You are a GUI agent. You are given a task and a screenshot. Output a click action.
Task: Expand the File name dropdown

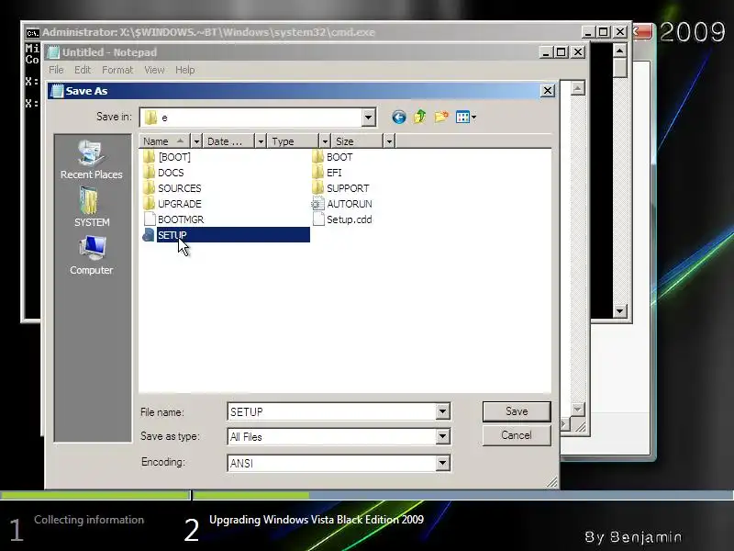(442, 411)
